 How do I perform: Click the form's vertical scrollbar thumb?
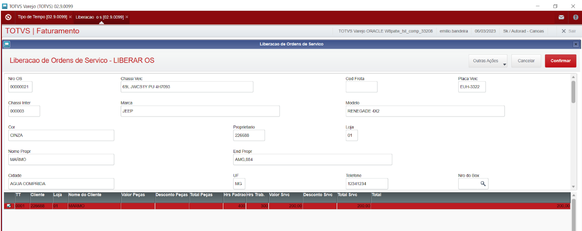point(573,92)
